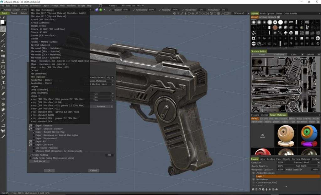Pick the diamond pyramid alpha brush
This screenshot has width=321, height=195.
[286, 33]
